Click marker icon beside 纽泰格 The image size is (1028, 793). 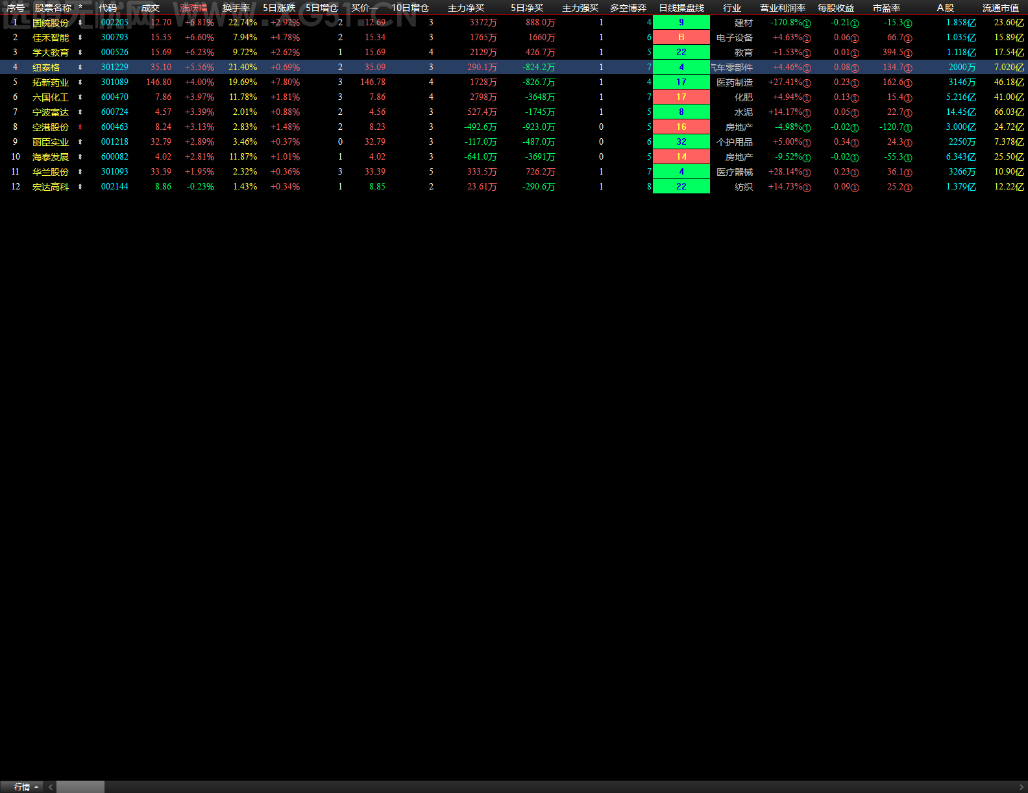coord(80,67)
